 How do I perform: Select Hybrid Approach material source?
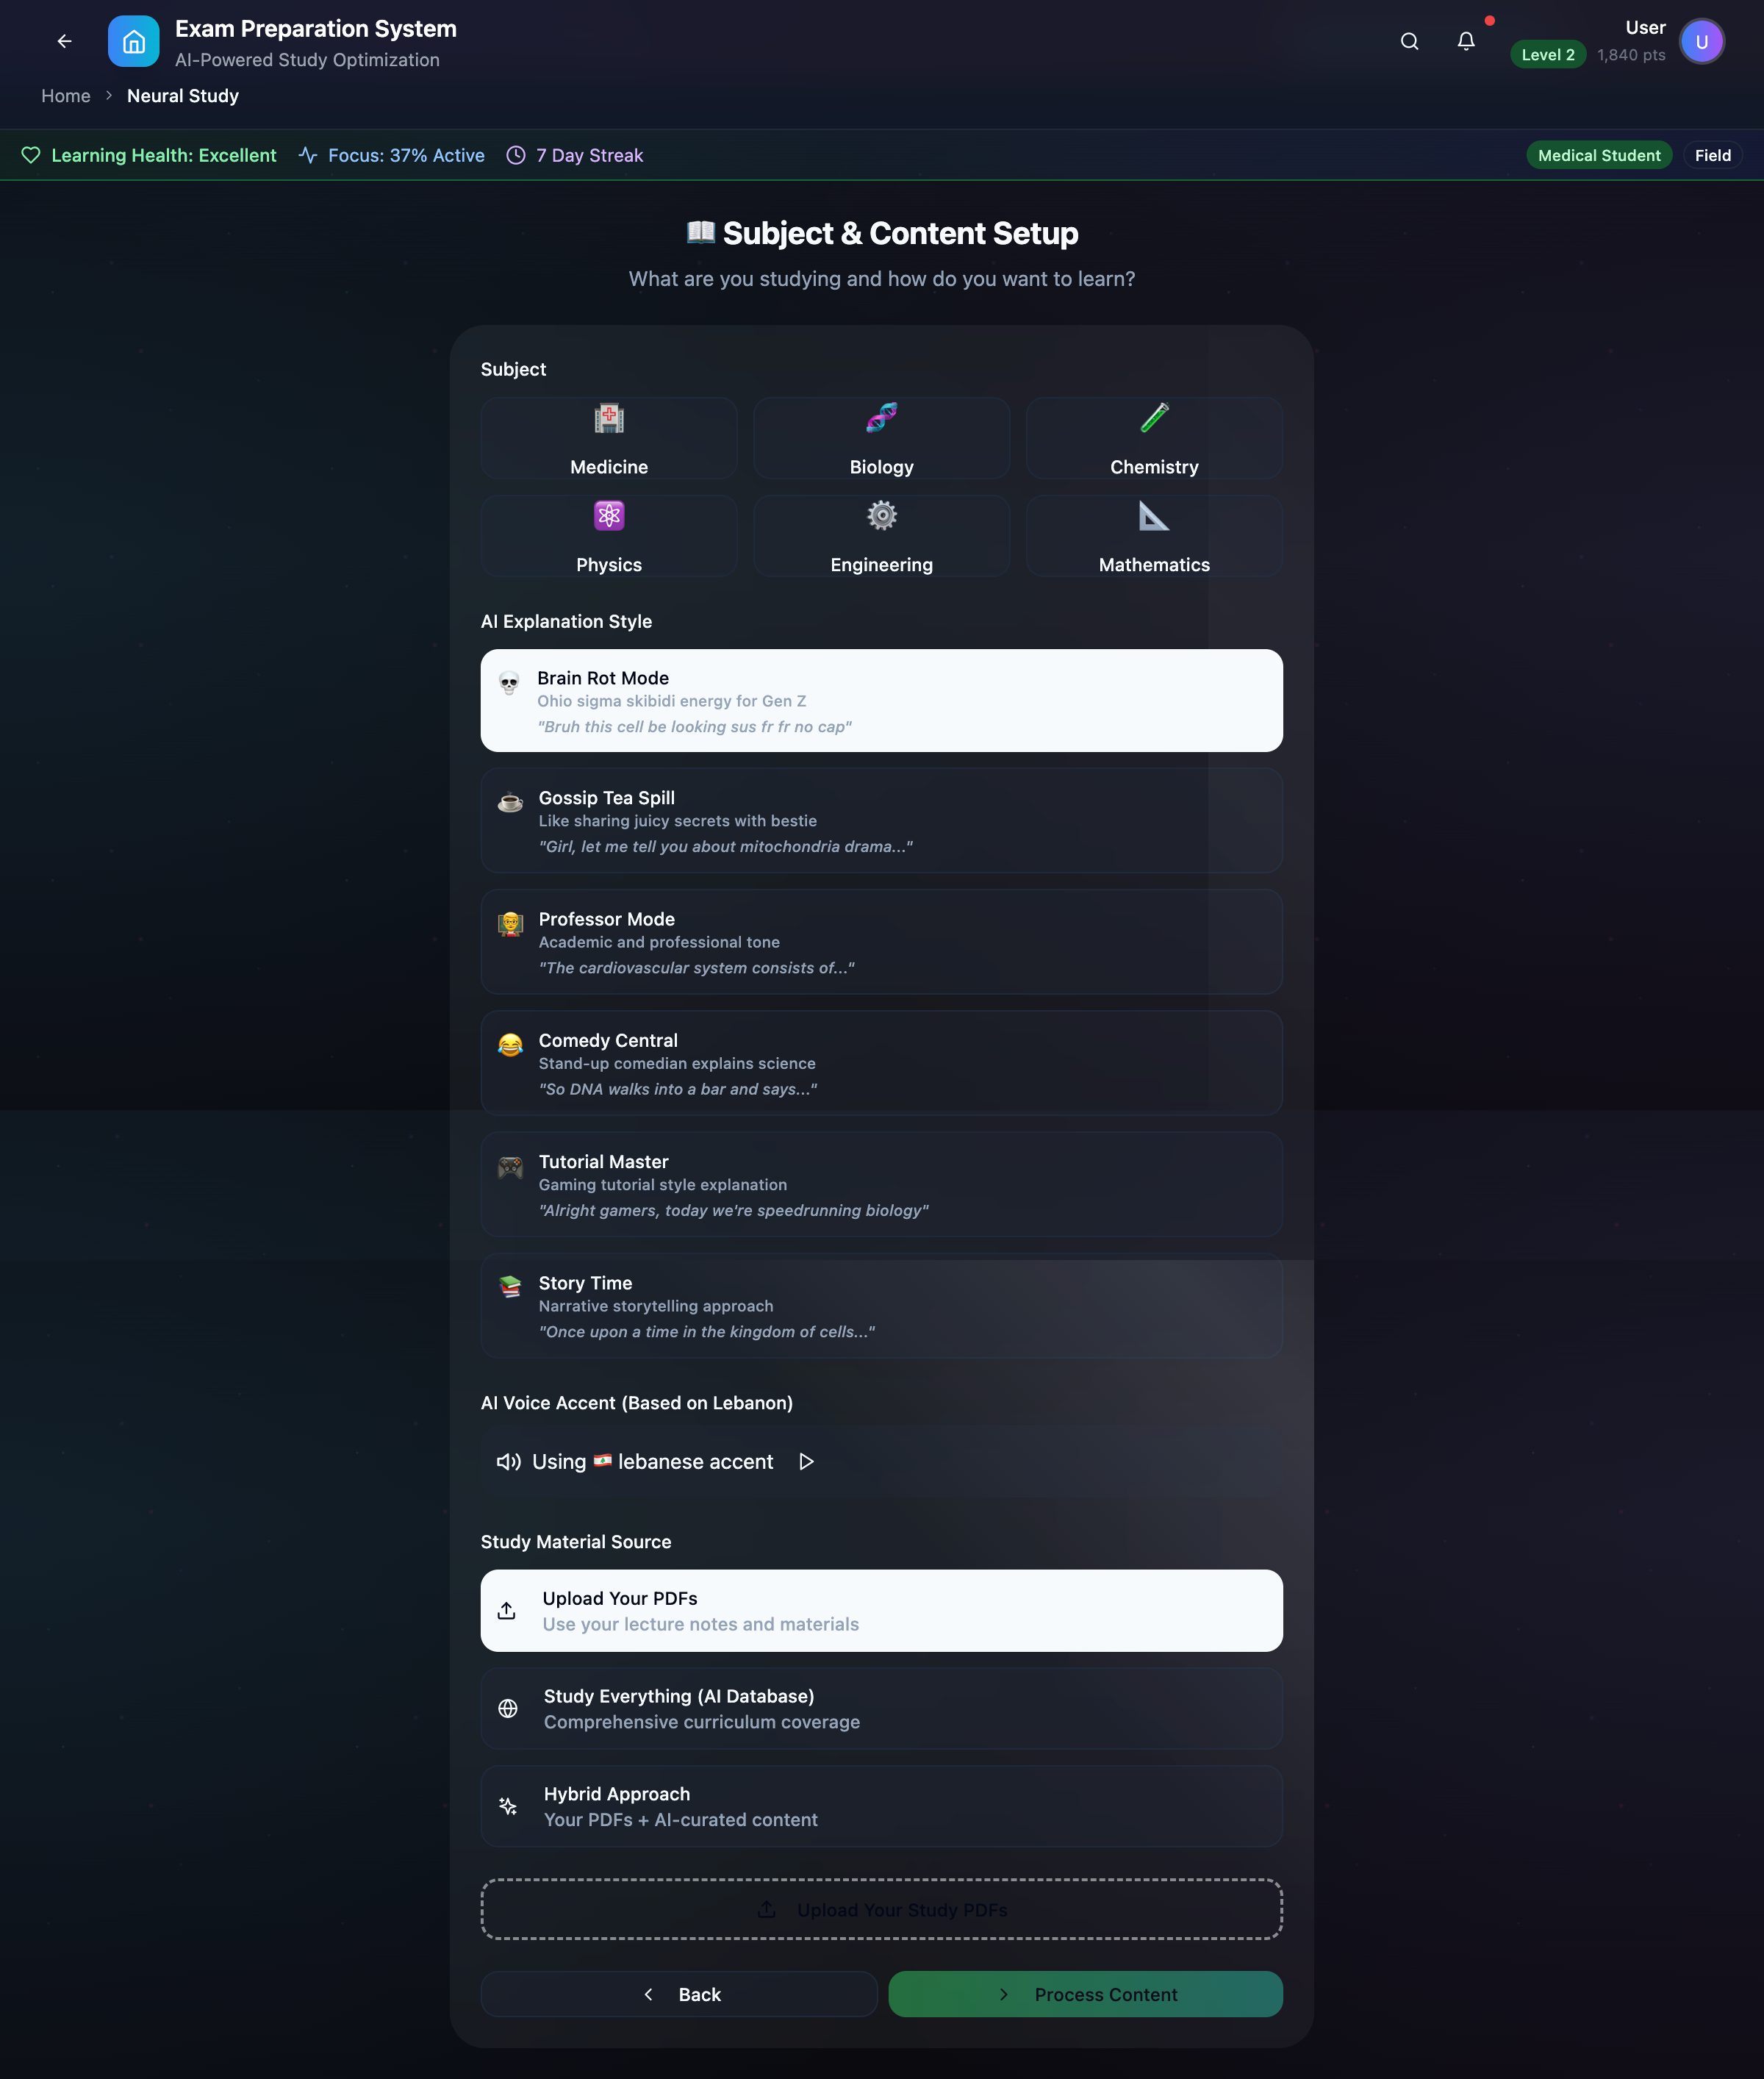click(x=881, y=1806)
